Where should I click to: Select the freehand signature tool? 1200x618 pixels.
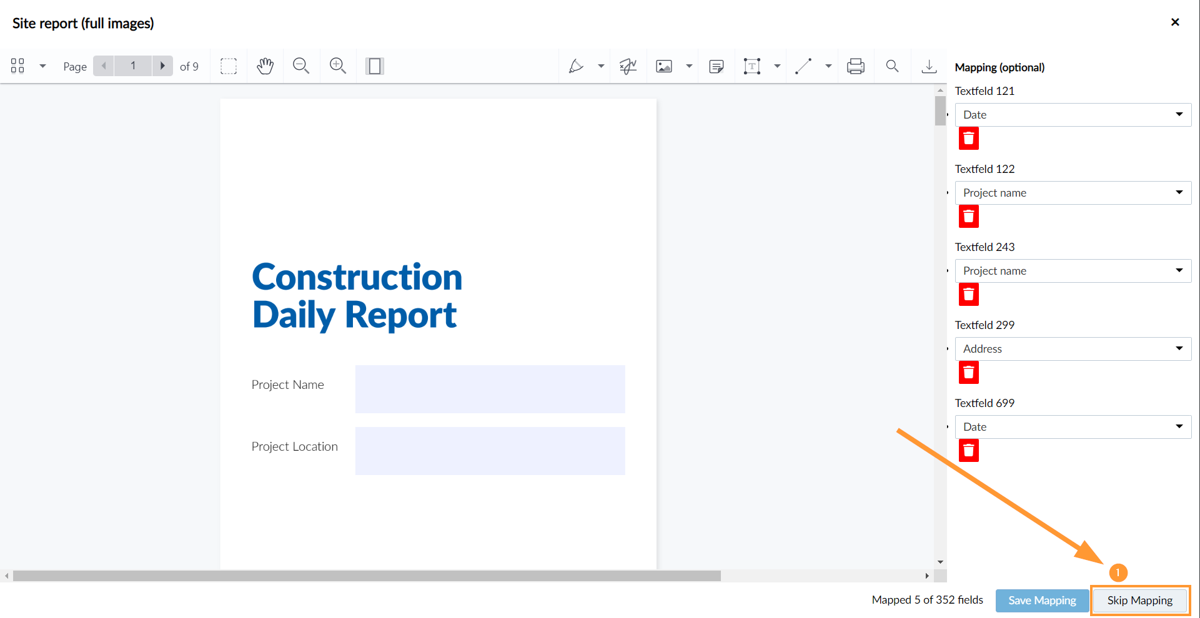627,66
